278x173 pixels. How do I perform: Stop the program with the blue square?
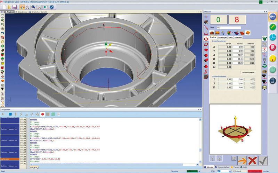pos(10,114)
